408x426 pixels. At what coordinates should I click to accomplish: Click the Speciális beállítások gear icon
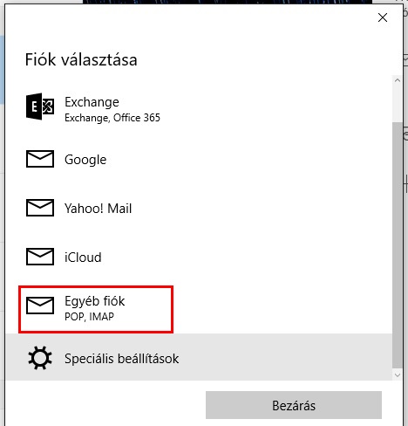coord(40,358)
